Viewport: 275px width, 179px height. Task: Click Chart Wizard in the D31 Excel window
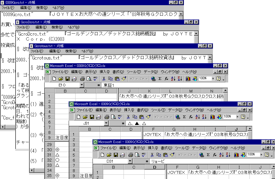click(x=236, y=155)
